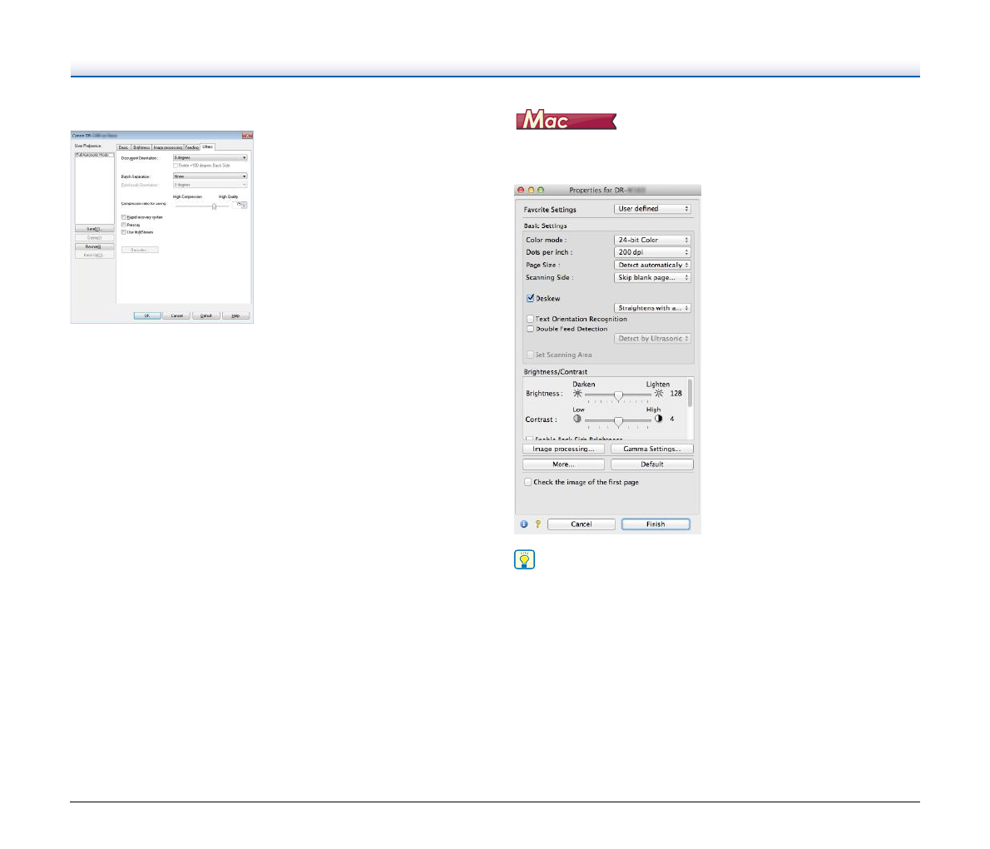Viewport: 990px width, 849px height.
Task: Open the Favorite Settings User defined dropdown
Action: [x=652, y=209]
